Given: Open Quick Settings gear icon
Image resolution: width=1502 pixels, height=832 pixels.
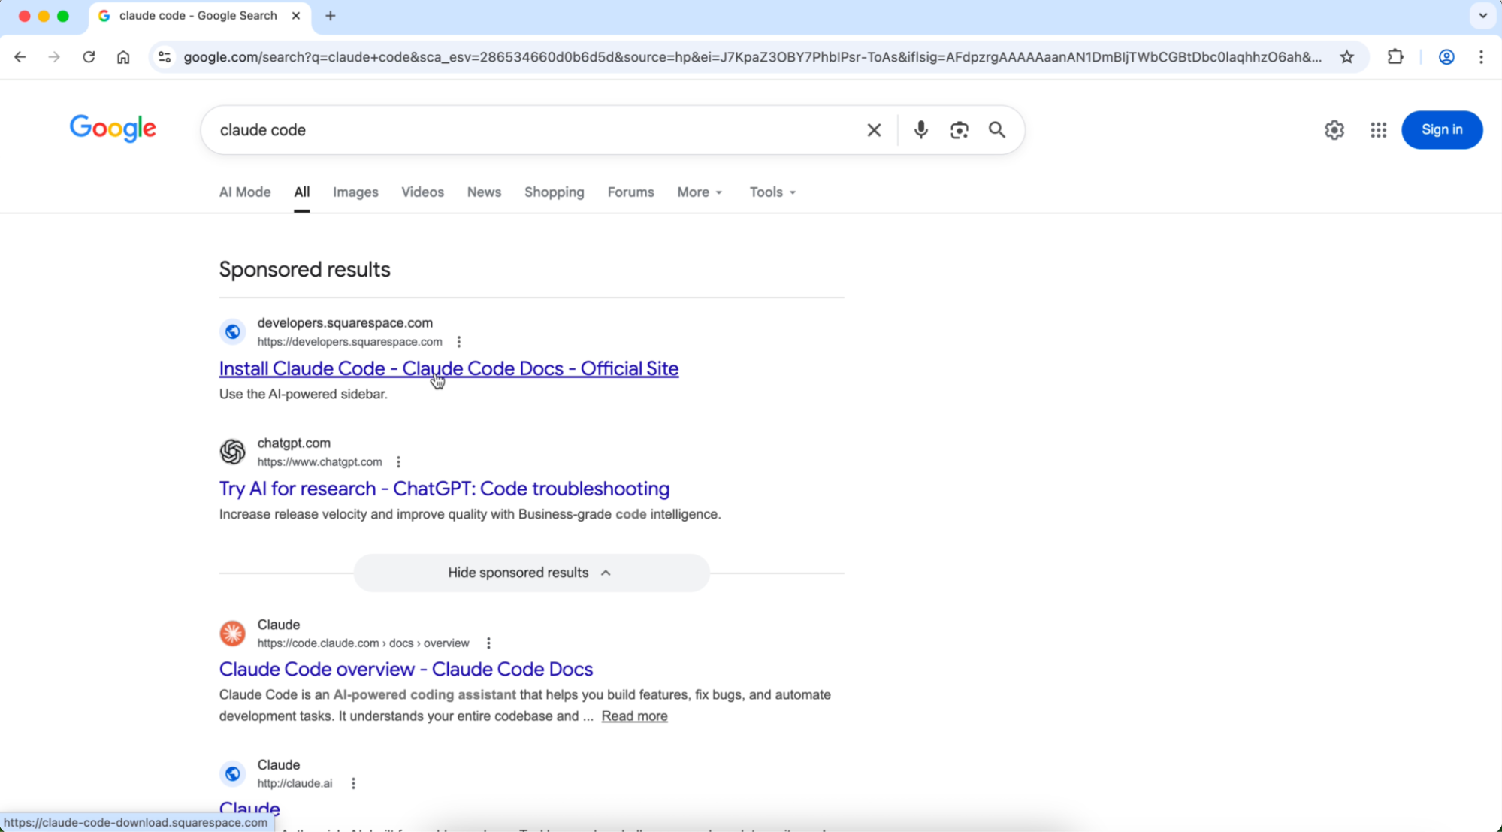Looking at the screenshot, I should 1334,129.
